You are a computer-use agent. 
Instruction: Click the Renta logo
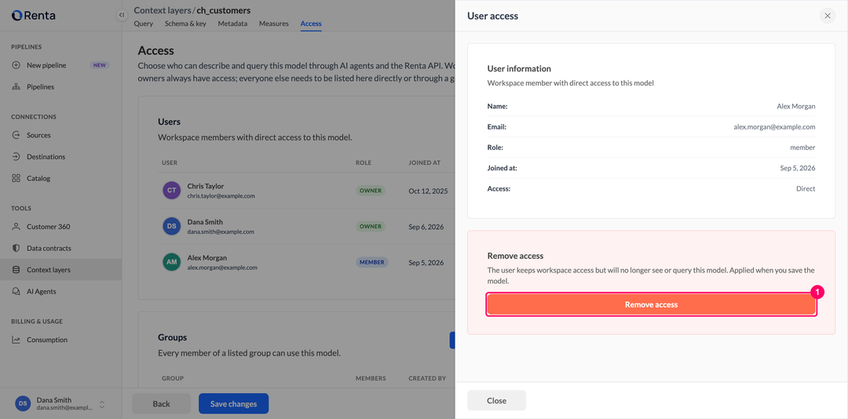[34, 15]
